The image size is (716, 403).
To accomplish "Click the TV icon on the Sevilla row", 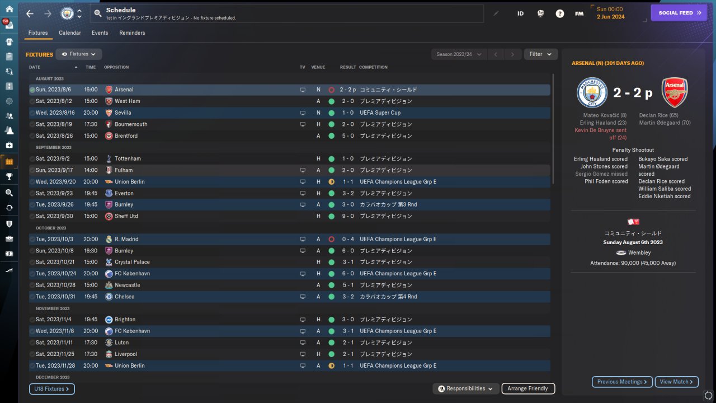I will 303,113.
